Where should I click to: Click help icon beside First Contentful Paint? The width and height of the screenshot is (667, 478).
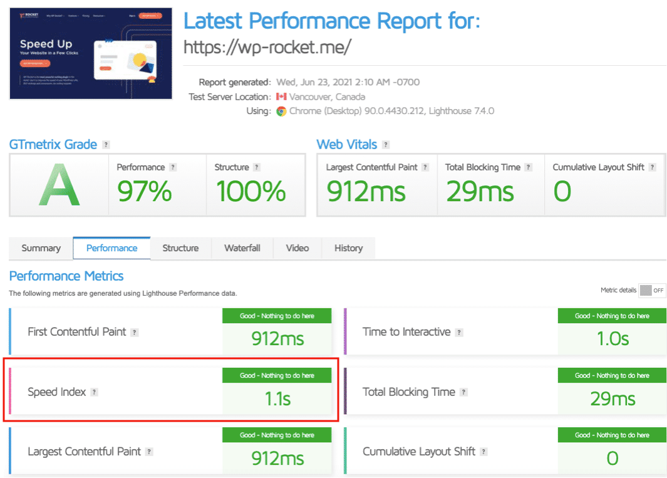coord(135,333)
